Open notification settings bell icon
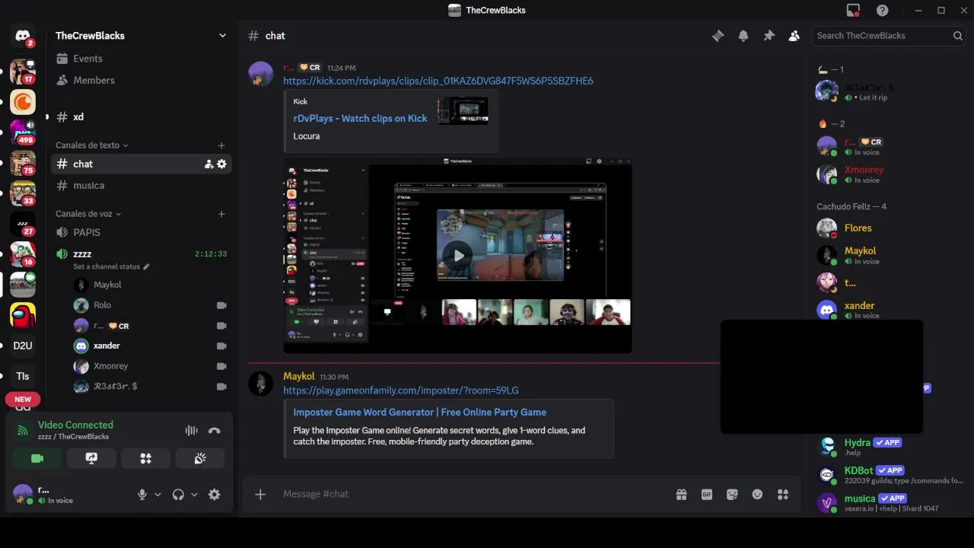Viewport: 974px width, 548px height. click(x=743, y=36)
